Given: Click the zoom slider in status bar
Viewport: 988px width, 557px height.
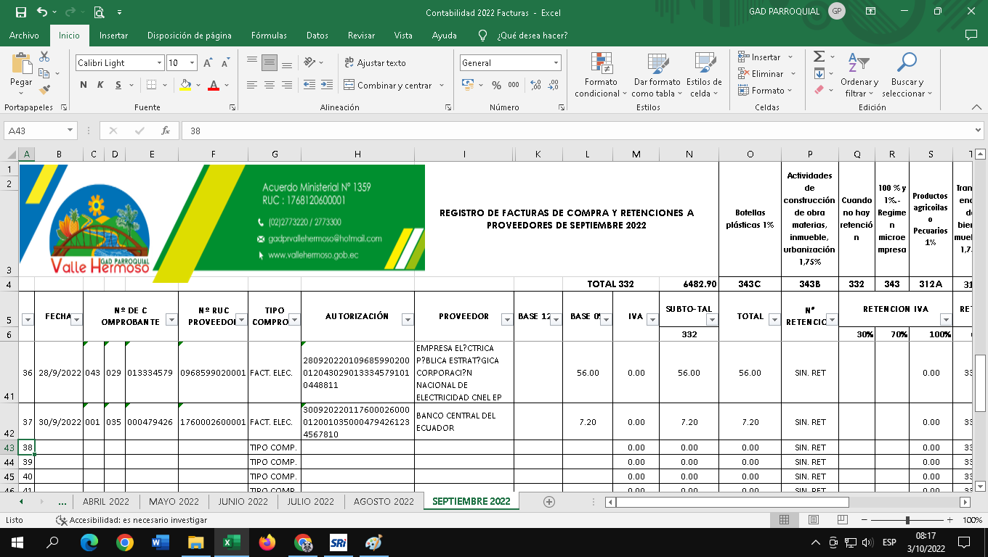Looking at the screenshot, I should click(907, 520).
